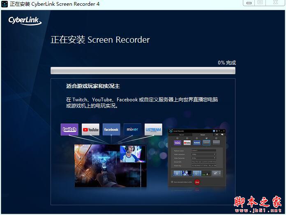Click the round blue icon in preview title bar
Image resolution: width=286 pixels, height=215 pixels.
pyautogui.click(x=214, y=131)
